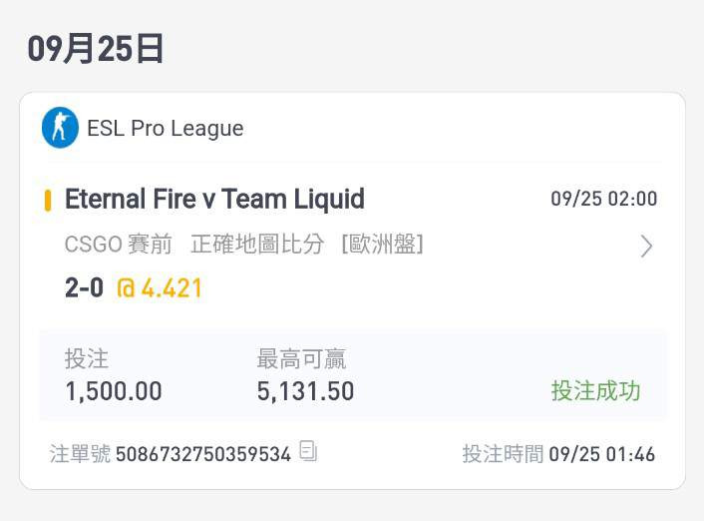Click the CSGO 賽前 label

pyautogui.click(x=118, y=245)
